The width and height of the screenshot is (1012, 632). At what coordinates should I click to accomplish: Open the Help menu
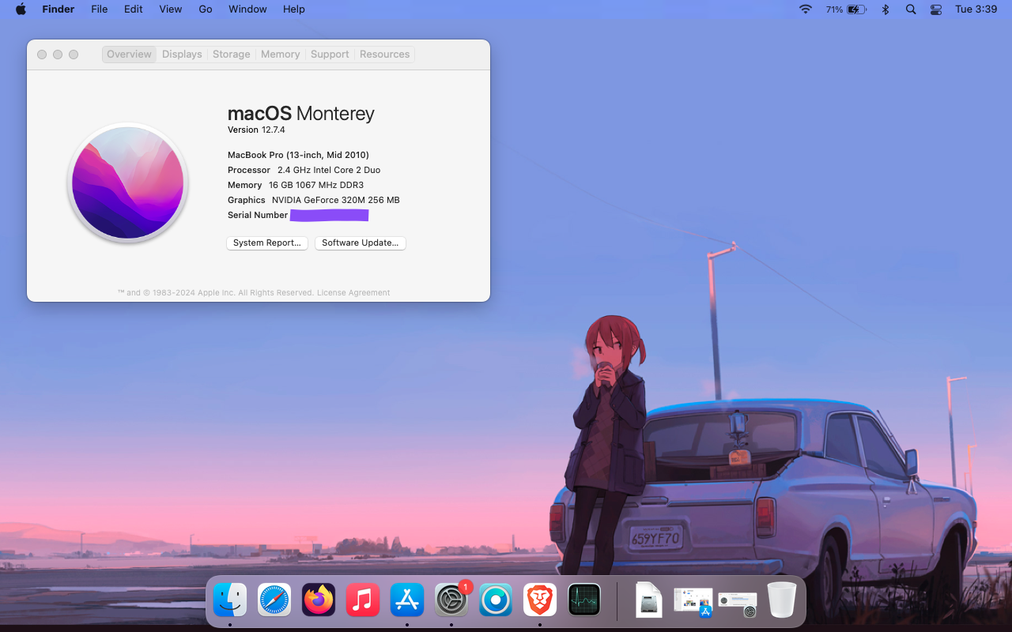(x=294, y=9)
